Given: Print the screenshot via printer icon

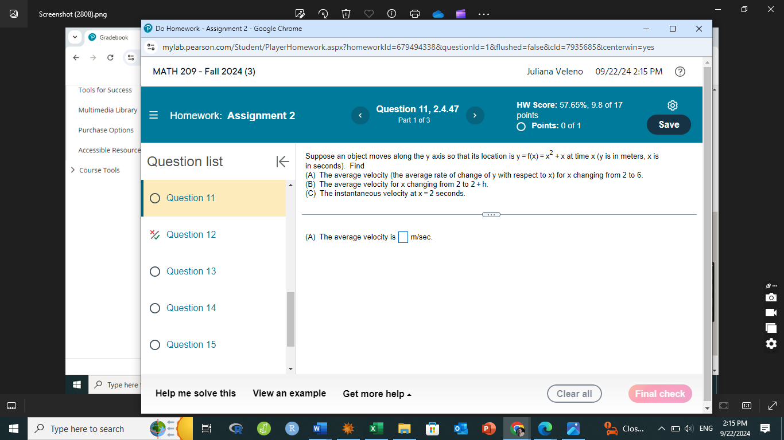Looking at the screenshot, I should (414, 14).
